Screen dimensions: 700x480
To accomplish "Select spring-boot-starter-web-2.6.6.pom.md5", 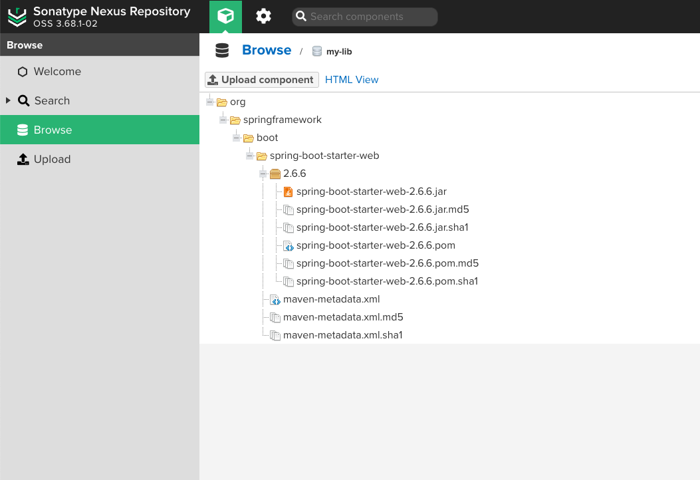I will click(x=388, y=263).
